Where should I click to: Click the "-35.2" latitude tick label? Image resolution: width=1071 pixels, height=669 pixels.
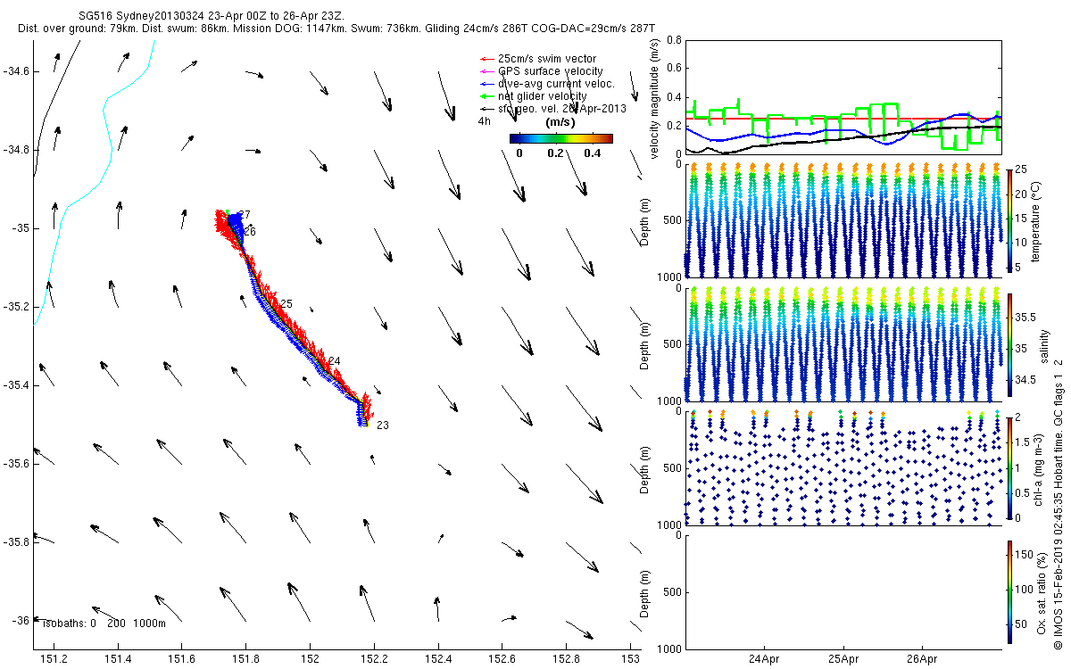(x=16, y=307)
